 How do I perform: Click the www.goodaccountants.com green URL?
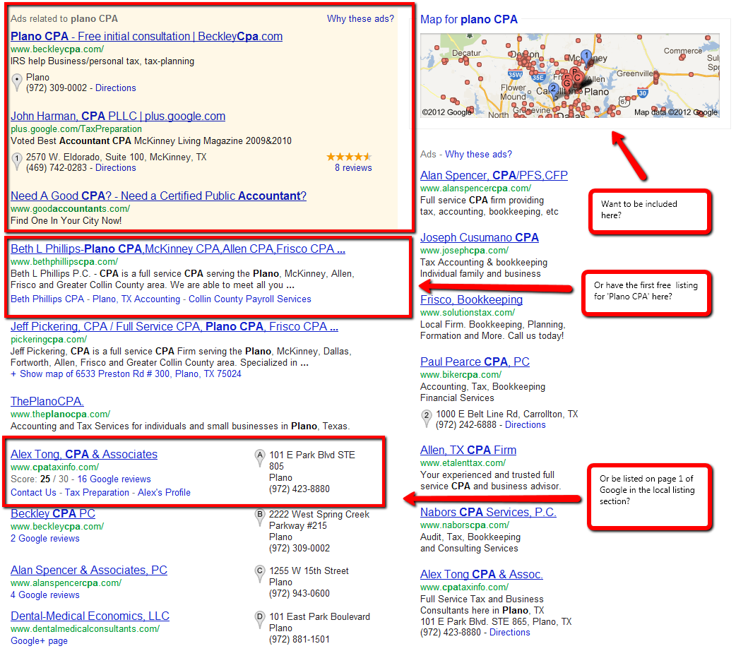coord(71,208)
